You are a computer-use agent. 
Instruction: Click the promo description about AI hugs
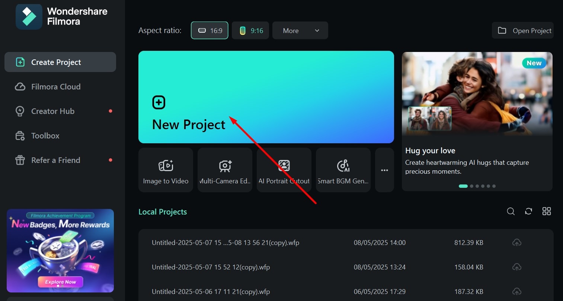pyautogui.click(x=467, y=167)
